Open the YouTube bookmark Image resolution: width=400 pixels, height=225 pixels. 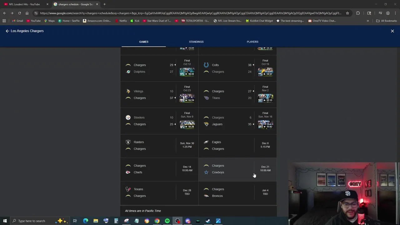pyautogui.click(x=33, y=21)
